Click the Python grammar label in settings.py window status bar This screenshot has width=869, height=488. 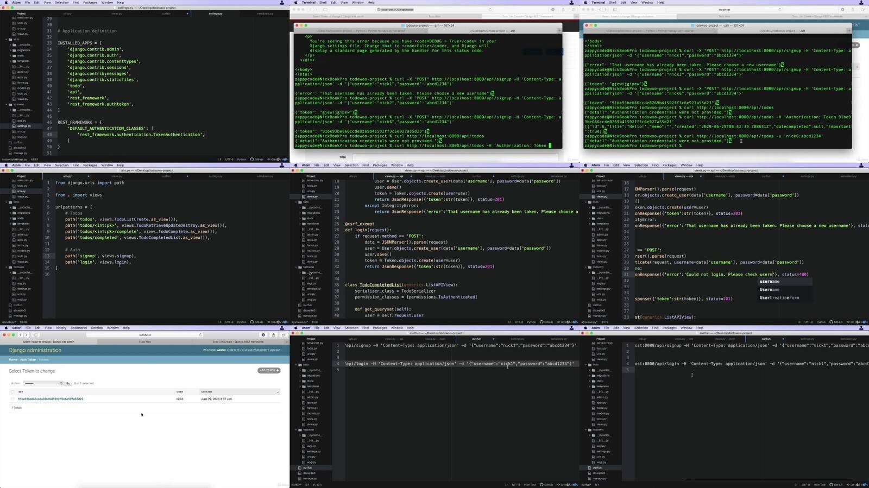tap(242, 160)
